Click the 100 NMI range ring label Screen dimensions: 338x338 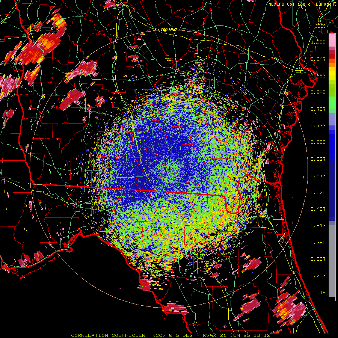[168, 30]
